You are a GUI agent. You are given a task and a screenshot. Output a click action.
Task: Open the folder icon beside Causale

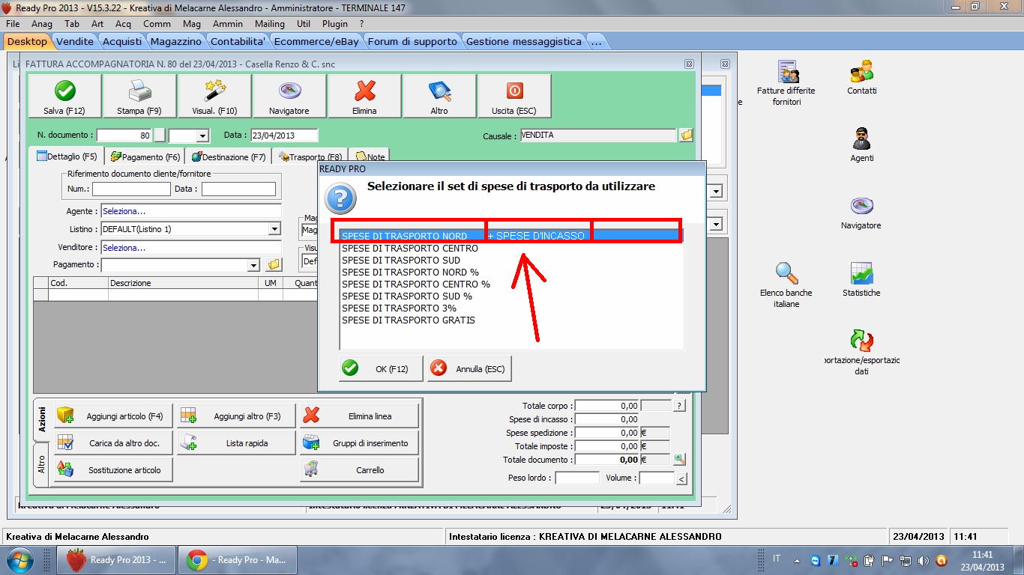tap(686, 136)
